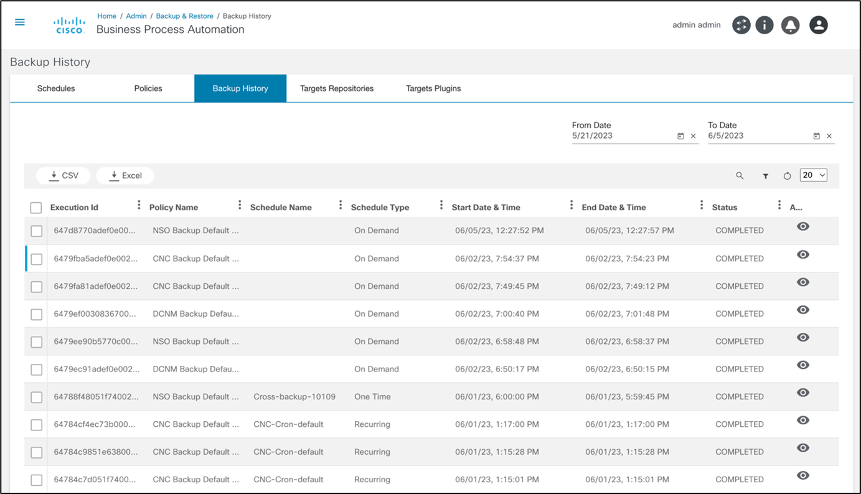Click the search icon in table toolbar

click(740, 176)
